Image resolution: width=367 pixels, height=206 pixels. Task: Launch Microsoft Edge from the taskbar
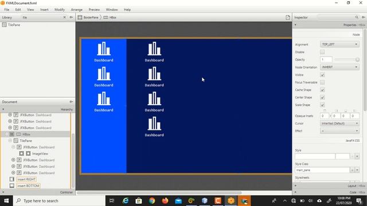tap(126, 201)
